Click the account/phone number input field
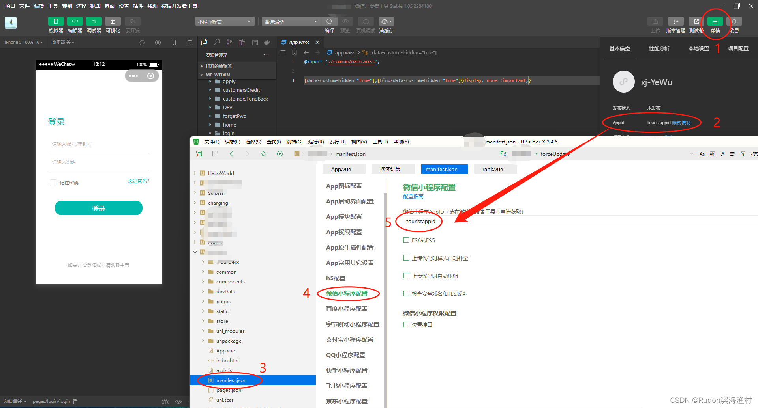 click(99, 144)
